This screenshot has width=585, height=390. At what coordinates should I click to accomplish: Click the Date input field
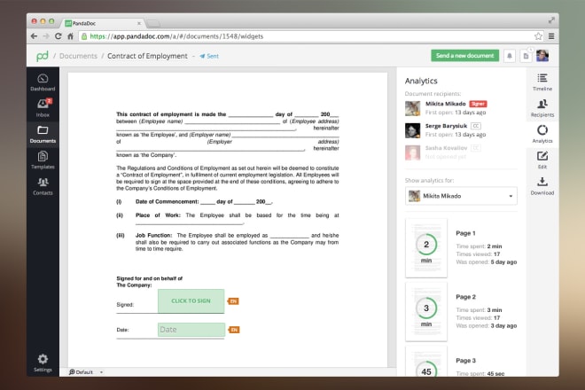[x=191, y=330]
